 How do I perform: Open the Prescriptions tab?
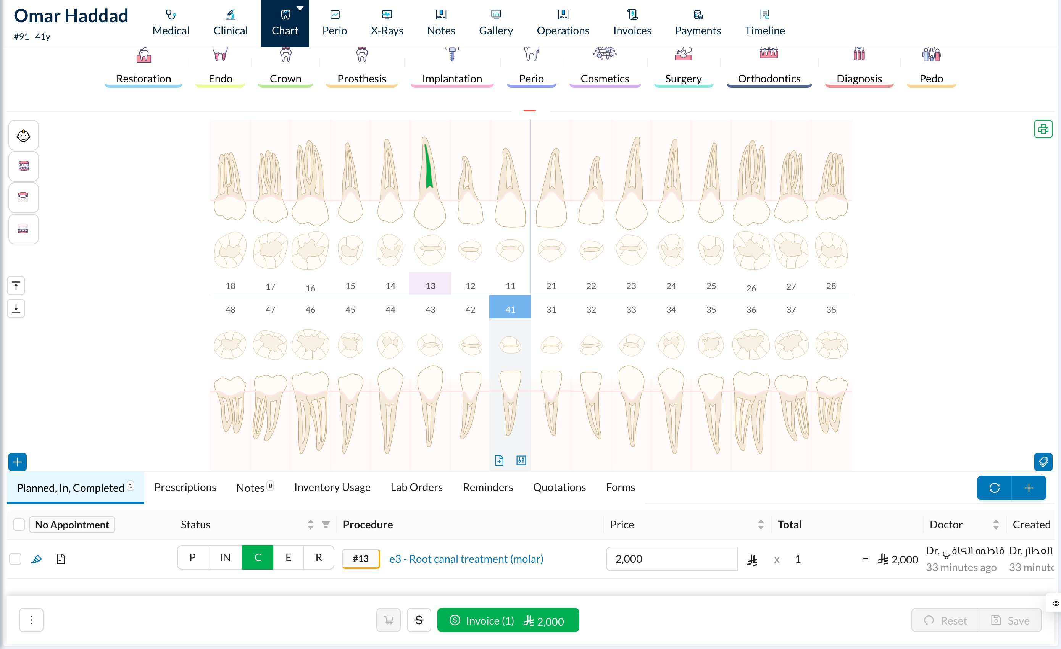tap(185, 487)
